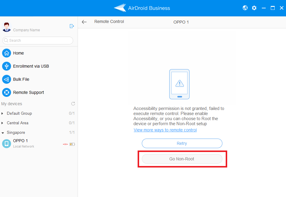This screenshot has width=286, height=197.
Task: Select the Central Area group label
Action: click(x=18, y=123)
